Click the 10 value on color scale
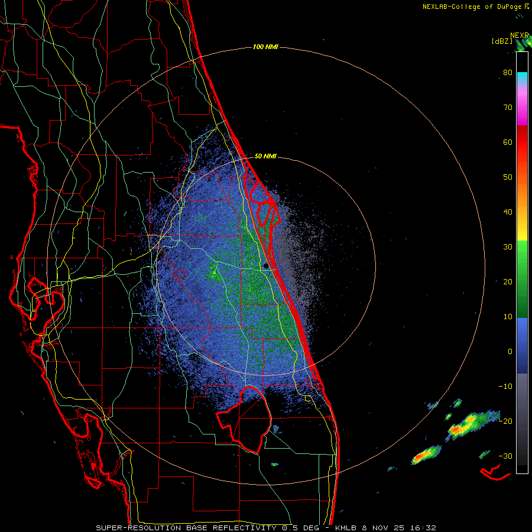Image resolution: width=532 pixels, height=532 pixels. 508,317
